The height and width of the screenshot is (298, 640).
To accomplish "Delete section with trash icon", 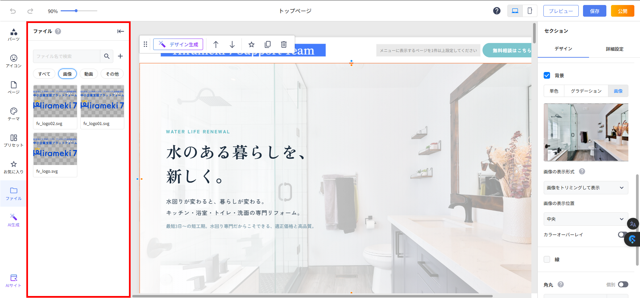I will 284,44.
